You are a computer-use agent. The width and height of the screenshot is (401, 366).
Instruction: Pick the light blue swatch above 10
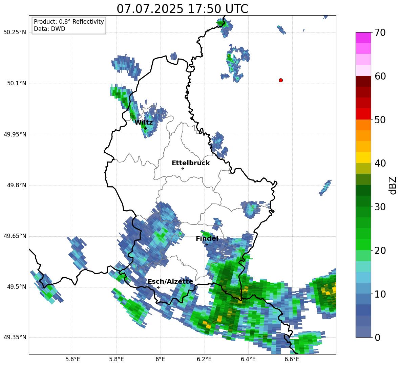tap(363, 288)
